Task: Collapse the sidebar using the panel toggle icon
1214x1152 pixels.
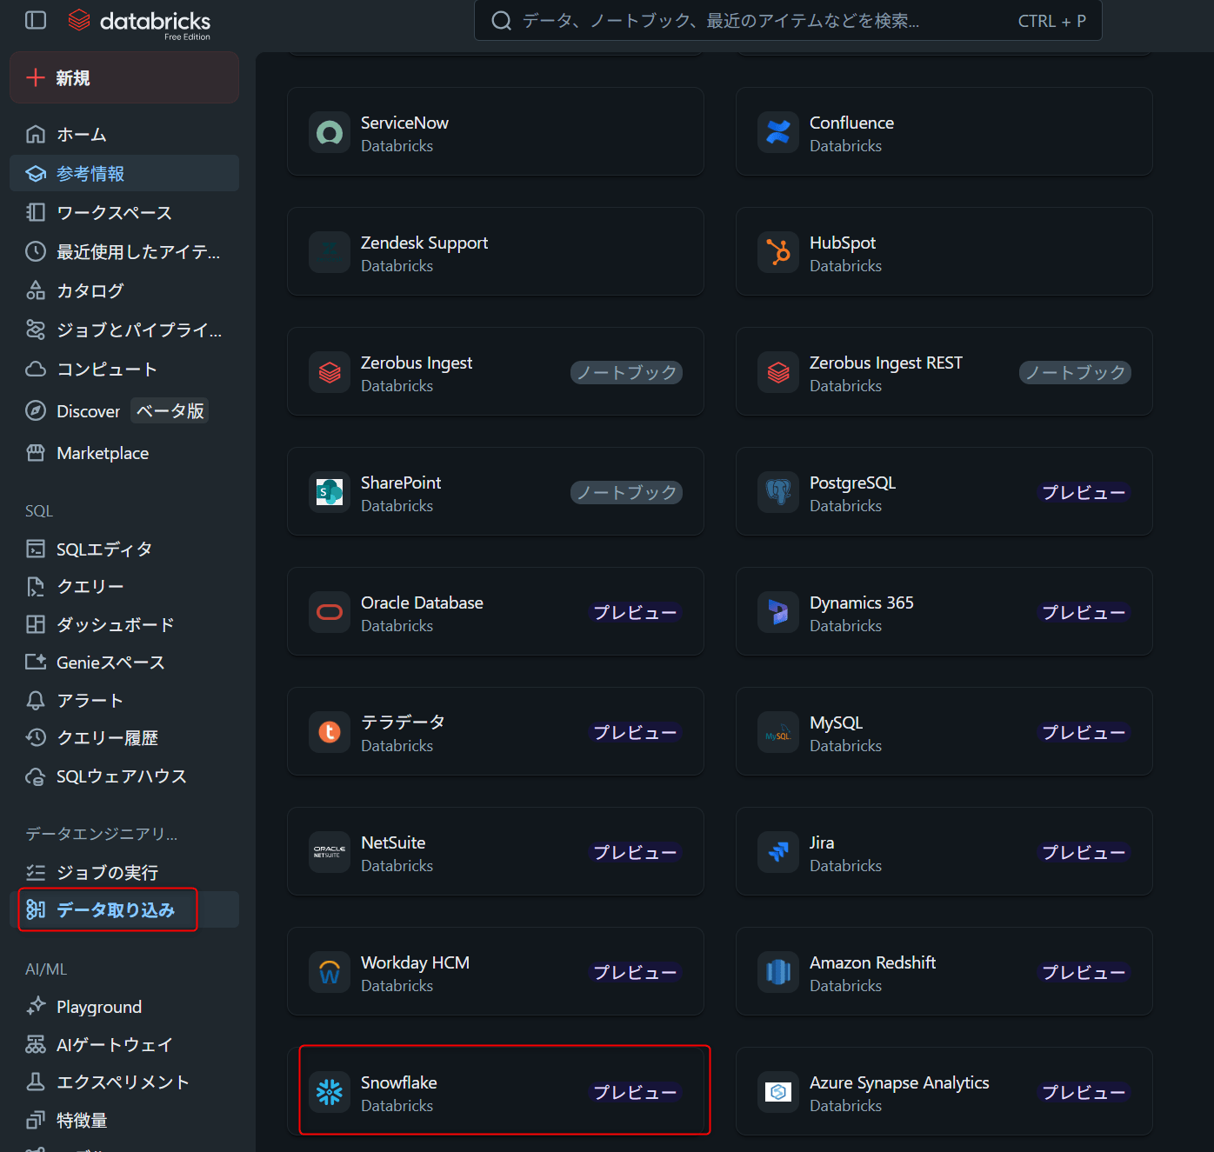Action: tap(36, 20)
